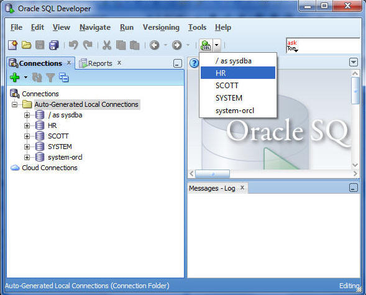Click the Copy toolbar icon
Viewport: 366px width, 295px height.
coord(121,45)
